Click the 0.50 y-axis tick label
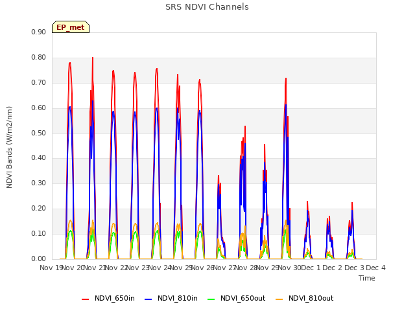Image resolution: width=415 pixels, height=311 pixels. pyautogui.click(x=38, y=133)
